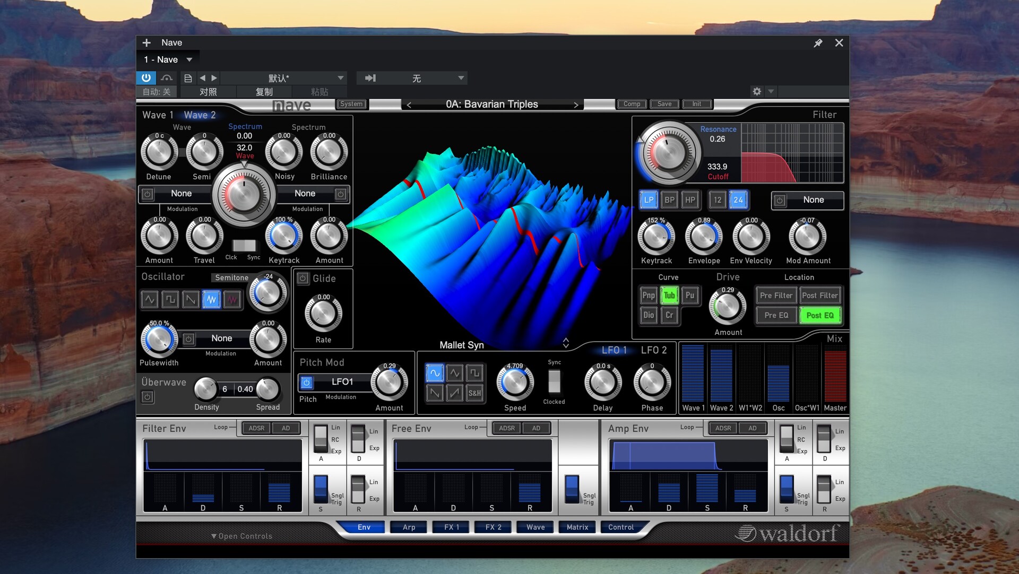The height and width of the screenshot is (574, 1019).
Task: Choose the LFO rising ramp shape
Action: point(455,393)
